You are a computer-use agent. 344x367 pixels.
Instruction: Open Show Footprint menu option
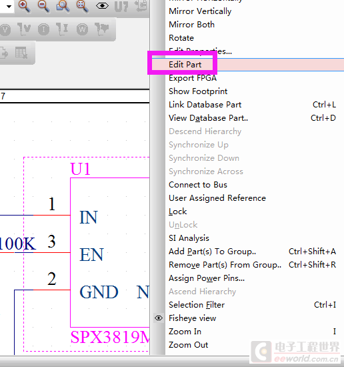pyautogui.click(x=198, y=91)
